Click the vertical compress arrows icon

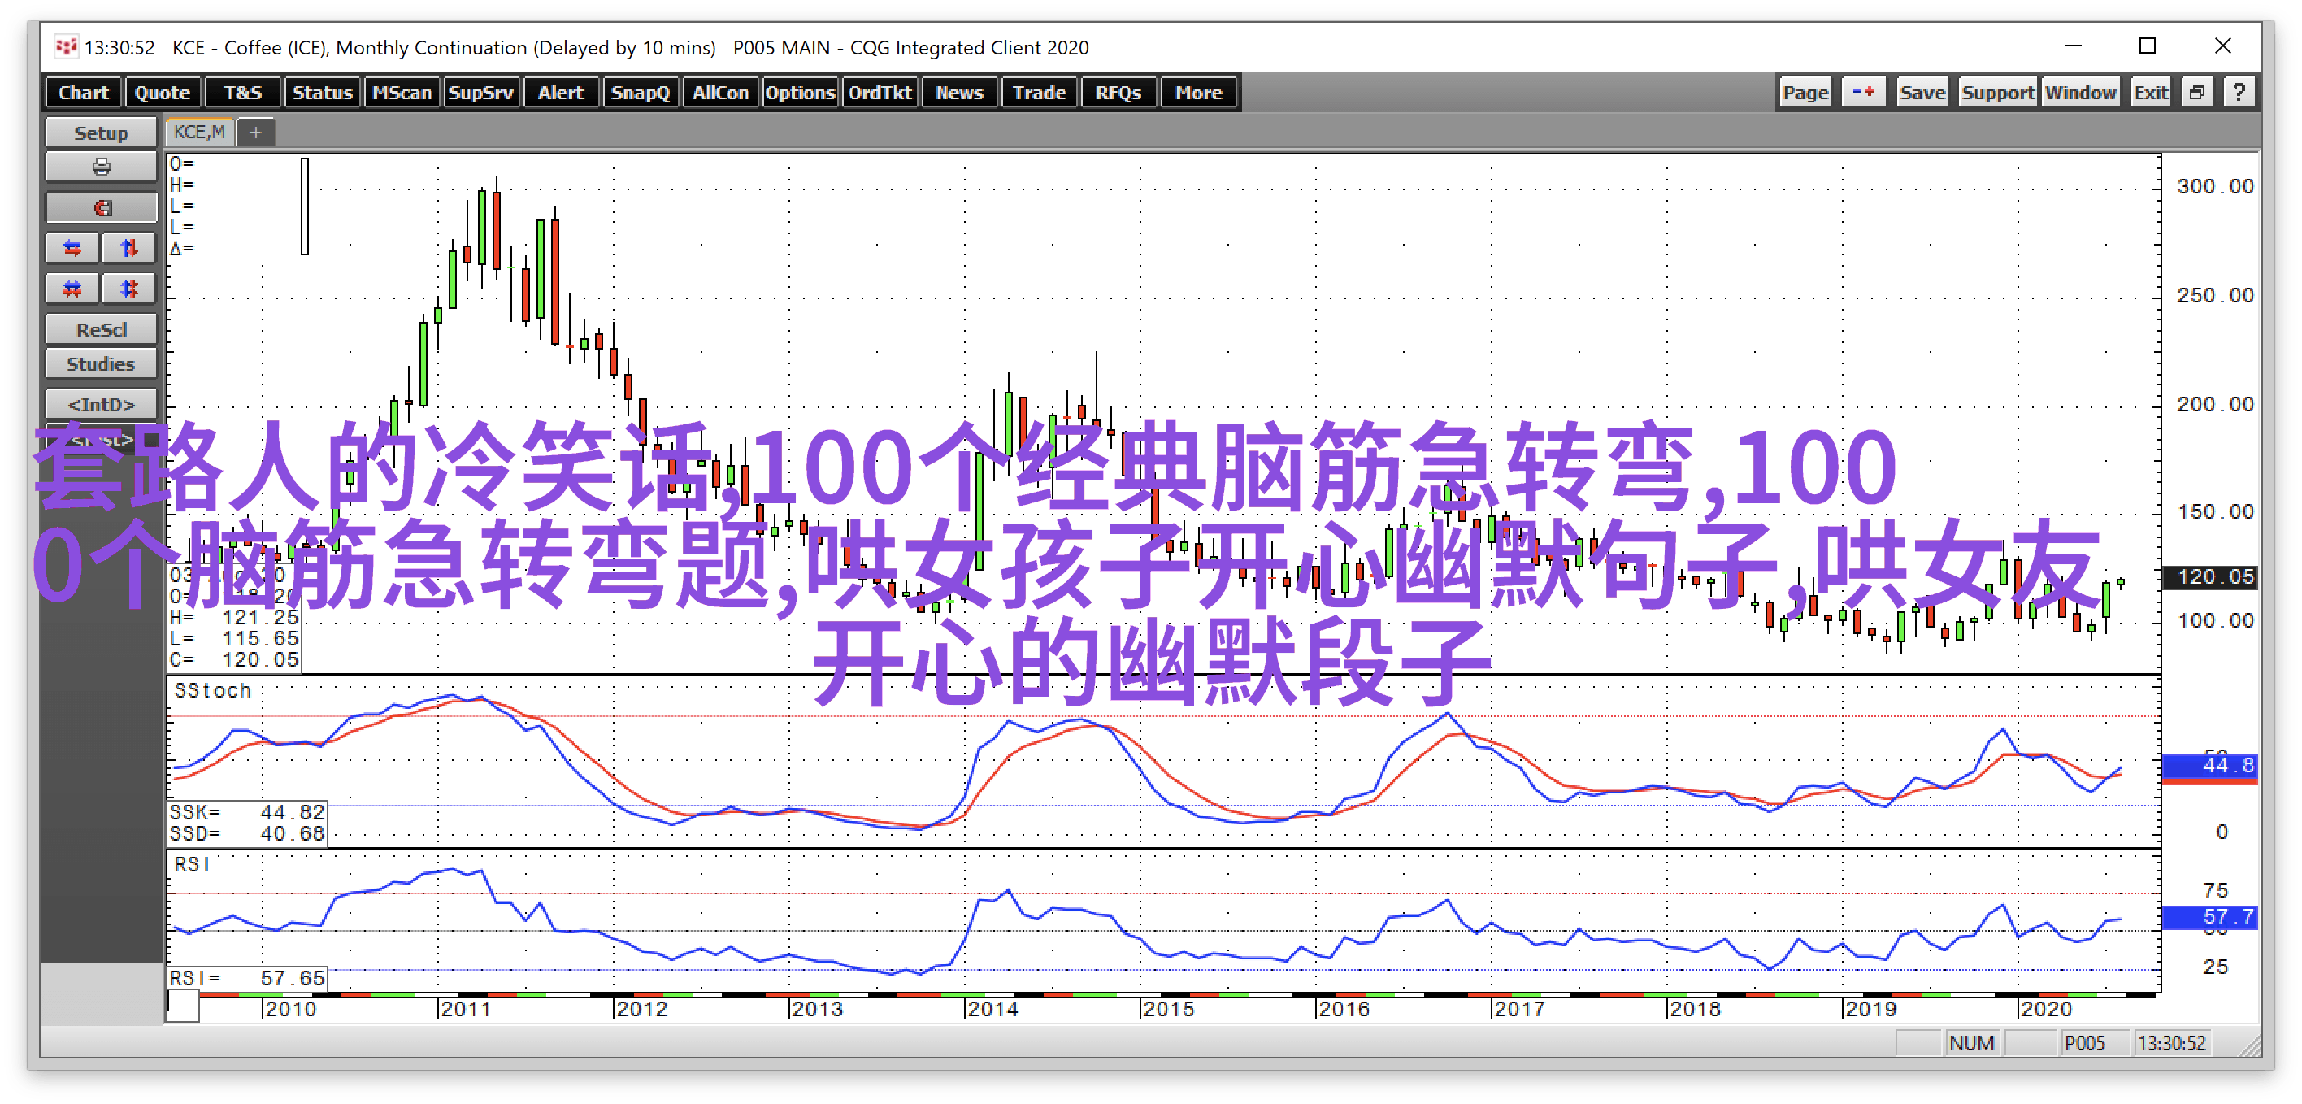click(x=129, y=289)
